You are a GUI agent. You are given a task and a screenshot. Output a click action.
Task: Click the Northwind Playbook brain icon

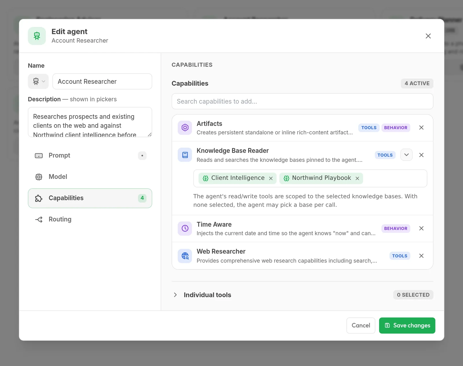tap(286, 178)
